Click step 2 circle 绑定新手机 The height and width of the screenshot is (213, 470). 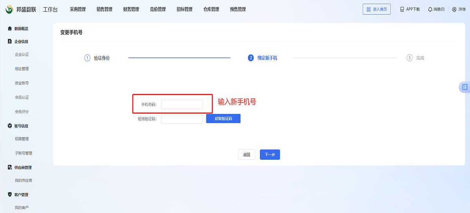pos(251,58)
